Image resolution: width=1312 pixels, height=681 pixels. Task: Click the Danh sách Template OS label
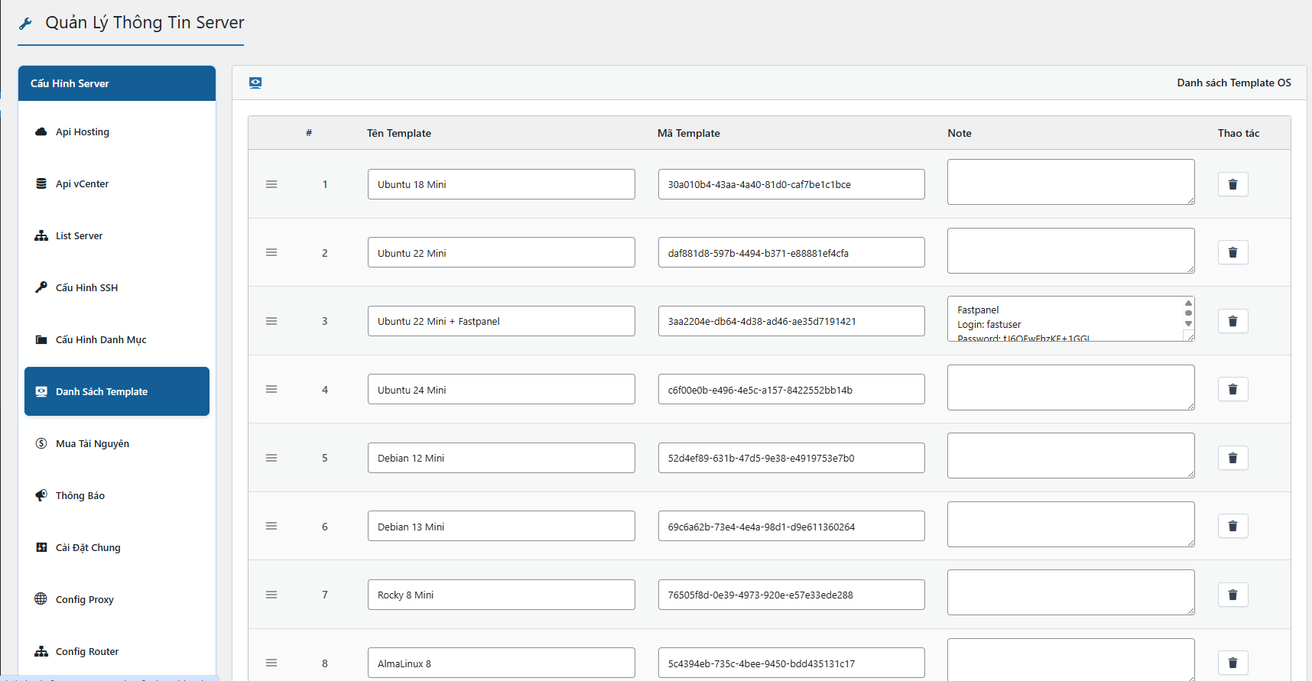(x=1234, y=83)
